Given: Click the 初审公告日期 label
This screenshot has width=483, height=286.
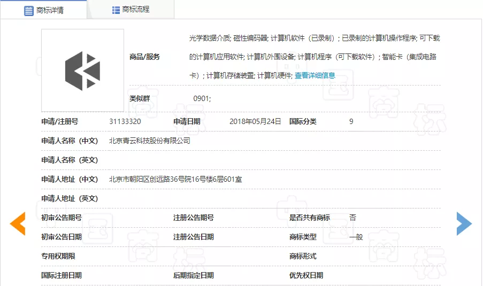Looking at the screenshot, I should click(62, 237).
